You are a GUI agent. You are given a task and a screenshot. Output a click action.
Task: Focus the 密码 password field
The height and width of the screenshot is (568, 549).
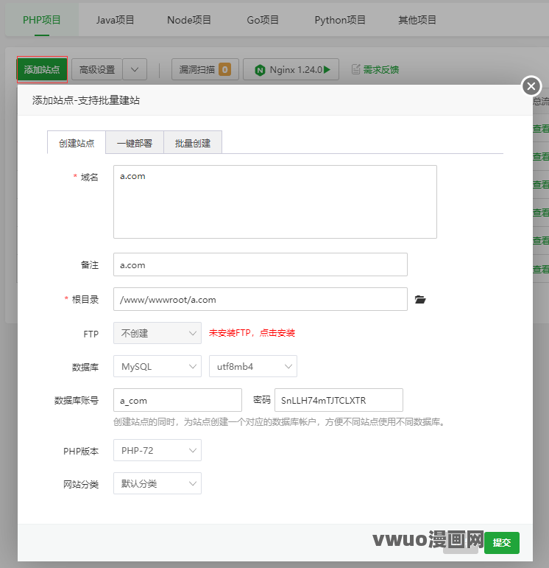(339, 400)
